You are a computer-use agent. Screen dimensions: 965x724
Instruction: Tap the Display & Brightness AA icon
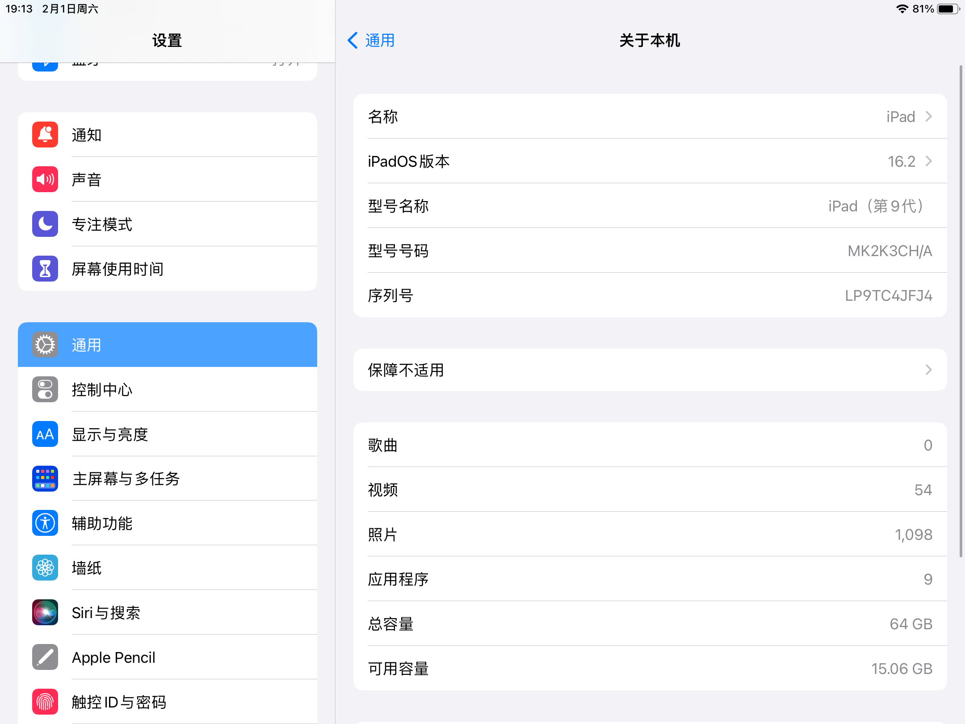click(x=45, y=434)
